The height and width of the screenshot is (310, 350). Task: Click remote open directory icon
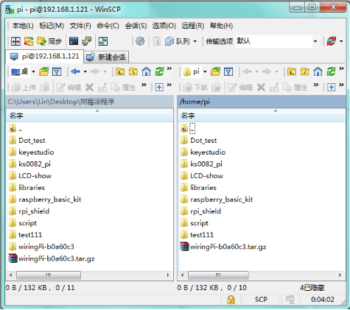[215, 72]
